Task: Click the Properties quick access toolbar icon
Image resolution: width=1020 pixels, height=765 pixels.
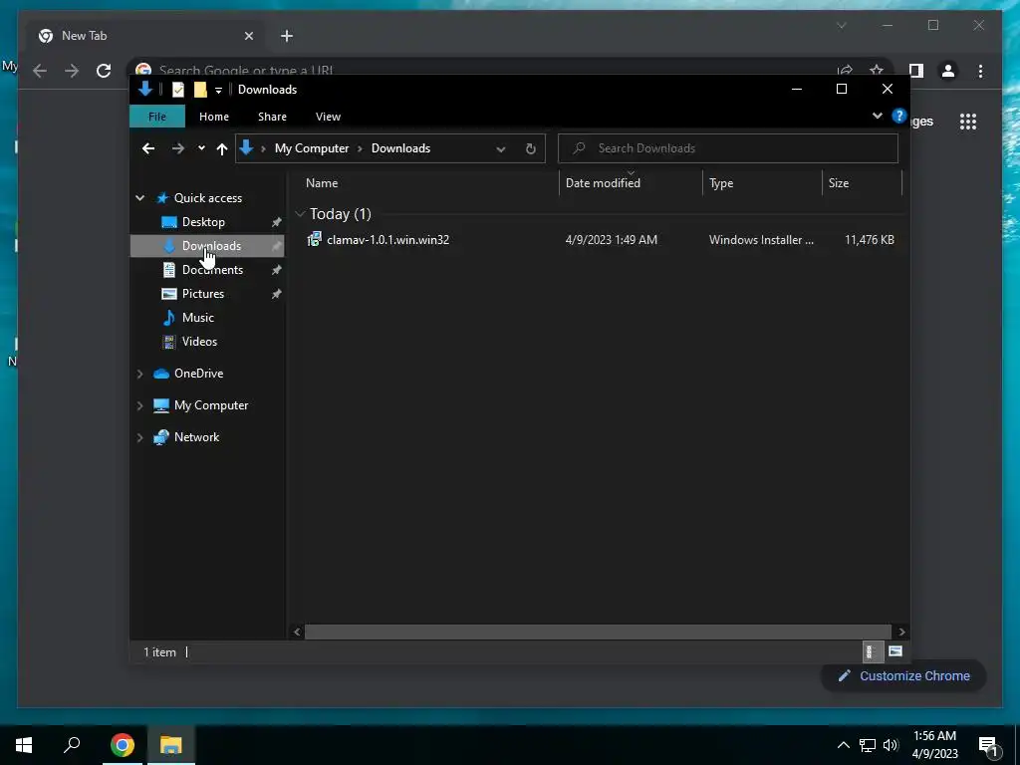Action: coord(177,90)
